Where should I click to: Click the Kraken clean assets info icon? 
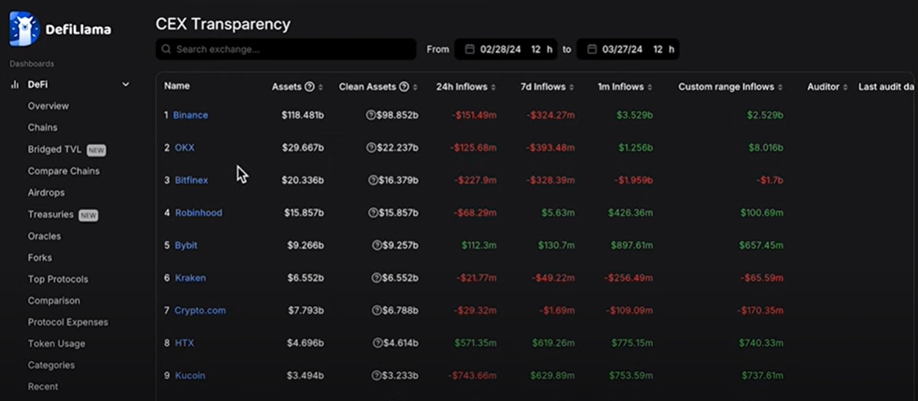[x=377, y=278]
